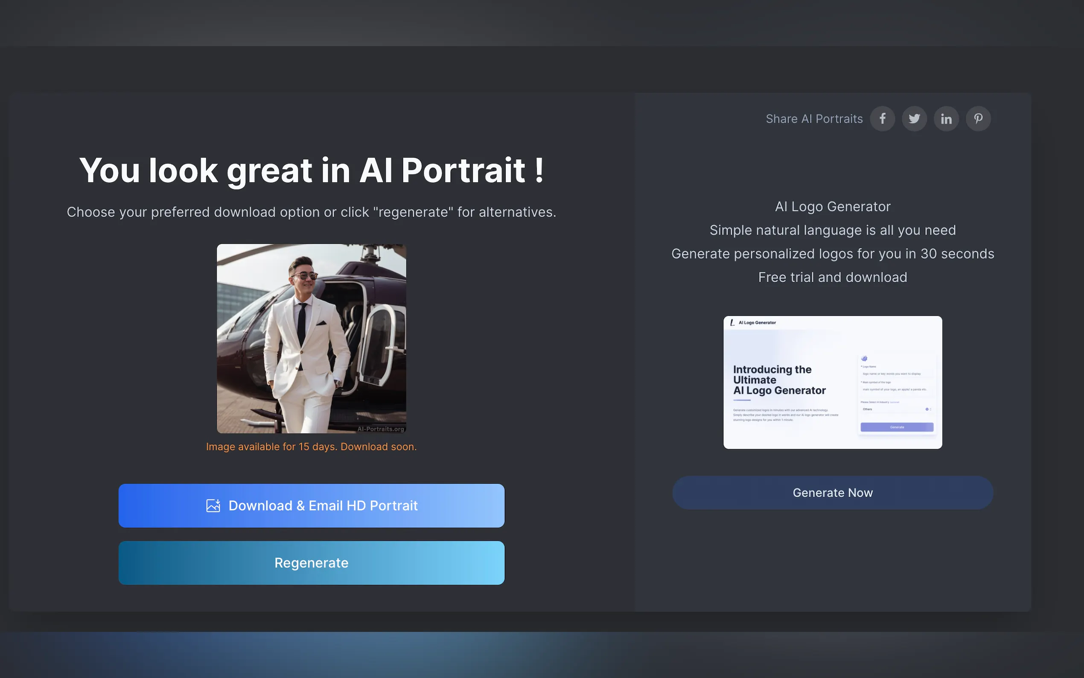The image size is (1084, 678).
Task: Click the Logo Name input field
Action: click(892, 374)
